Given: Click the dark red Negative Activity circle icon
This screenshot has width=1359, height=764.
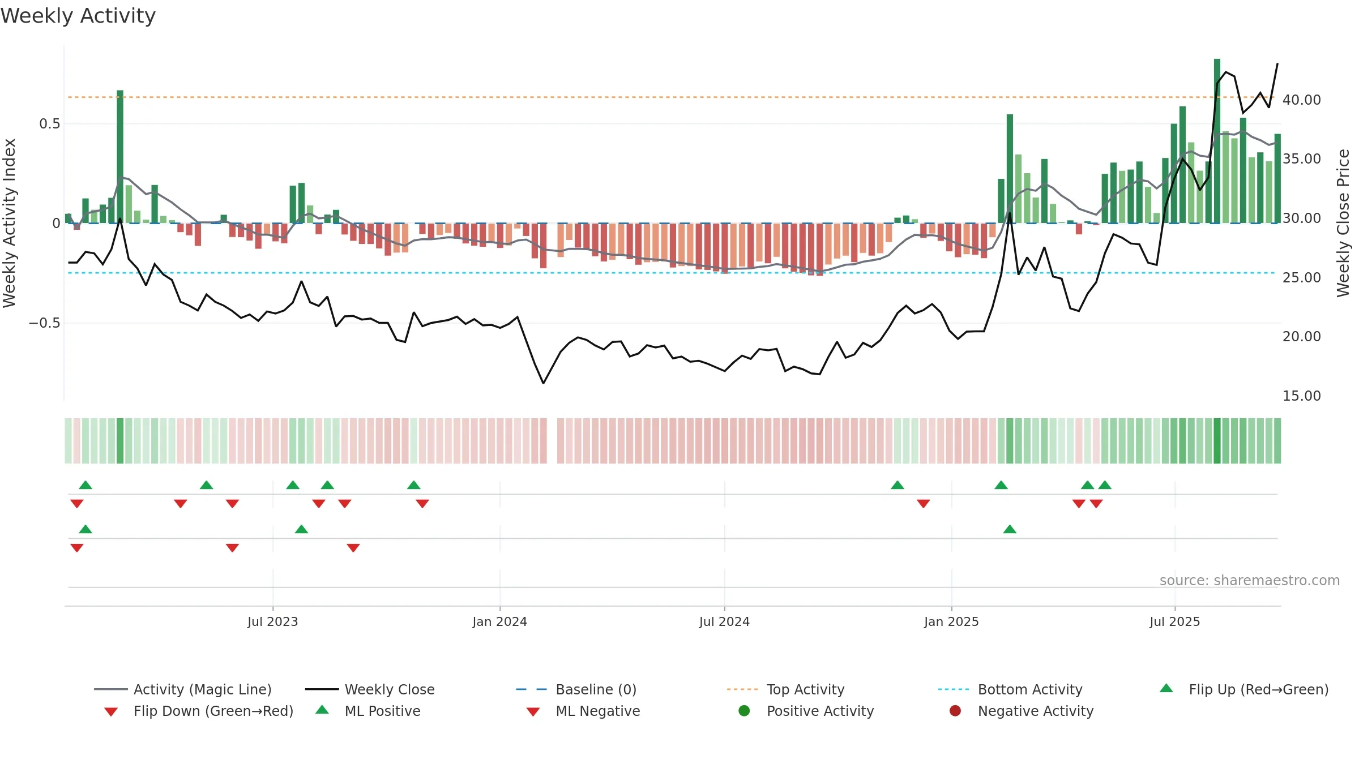Looking at the screenshot, I should click(955, 711).
